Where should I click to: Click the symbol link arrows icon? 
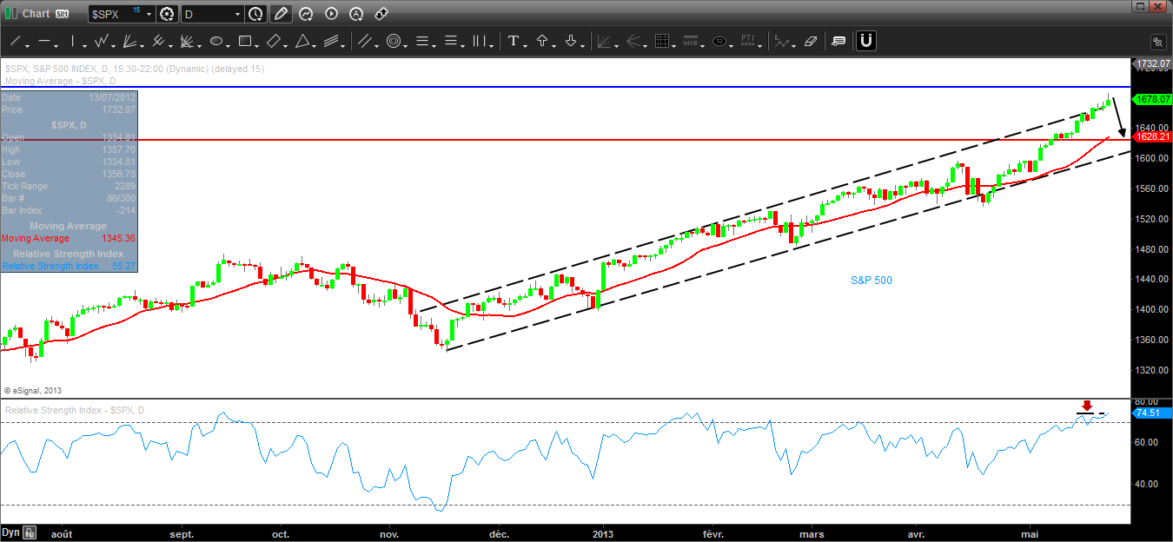[x=381, y=14]
